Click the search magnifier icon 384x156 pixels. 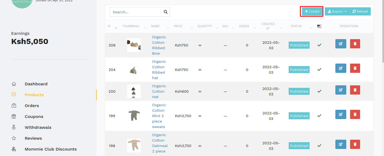pyautogui.click(x=166, y=12)
